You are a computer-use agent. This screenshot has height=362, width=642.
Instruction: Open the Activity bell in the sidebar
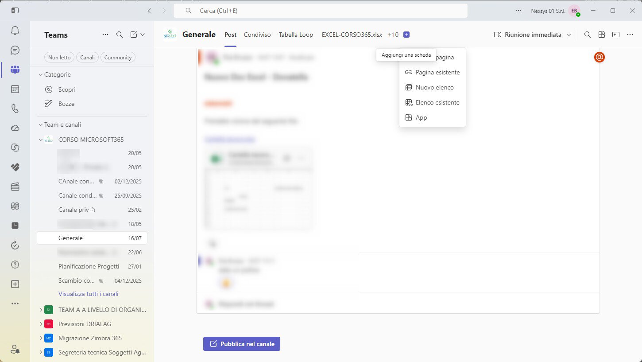(15, 31)
